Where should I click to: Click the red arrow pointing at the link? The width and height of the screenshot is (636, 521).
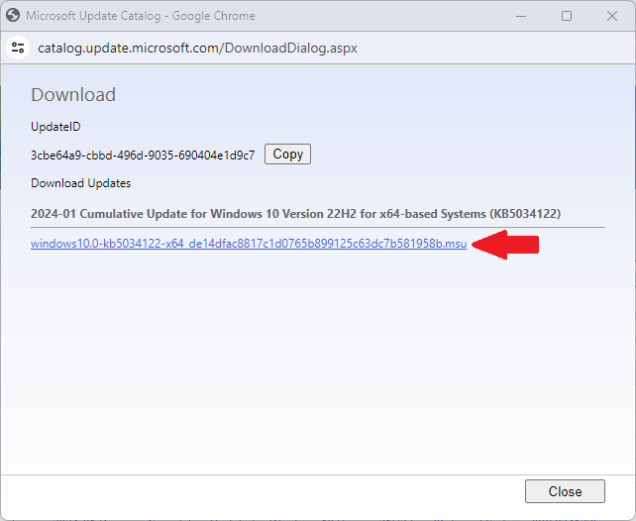pos(505,245)
